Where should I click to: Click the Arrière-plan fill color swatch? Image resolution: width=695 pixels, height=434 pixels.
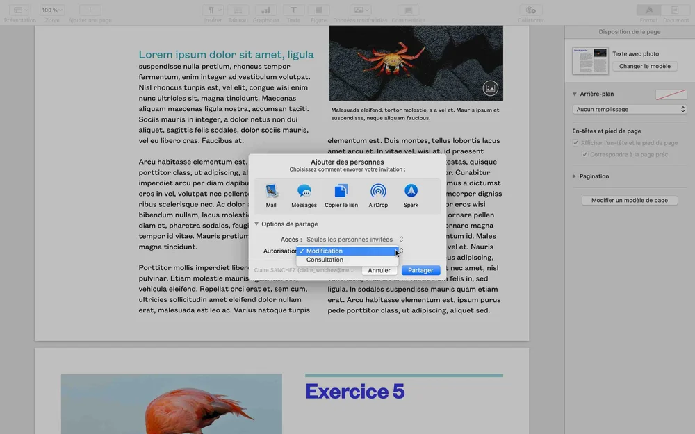[x=671, y=94]
